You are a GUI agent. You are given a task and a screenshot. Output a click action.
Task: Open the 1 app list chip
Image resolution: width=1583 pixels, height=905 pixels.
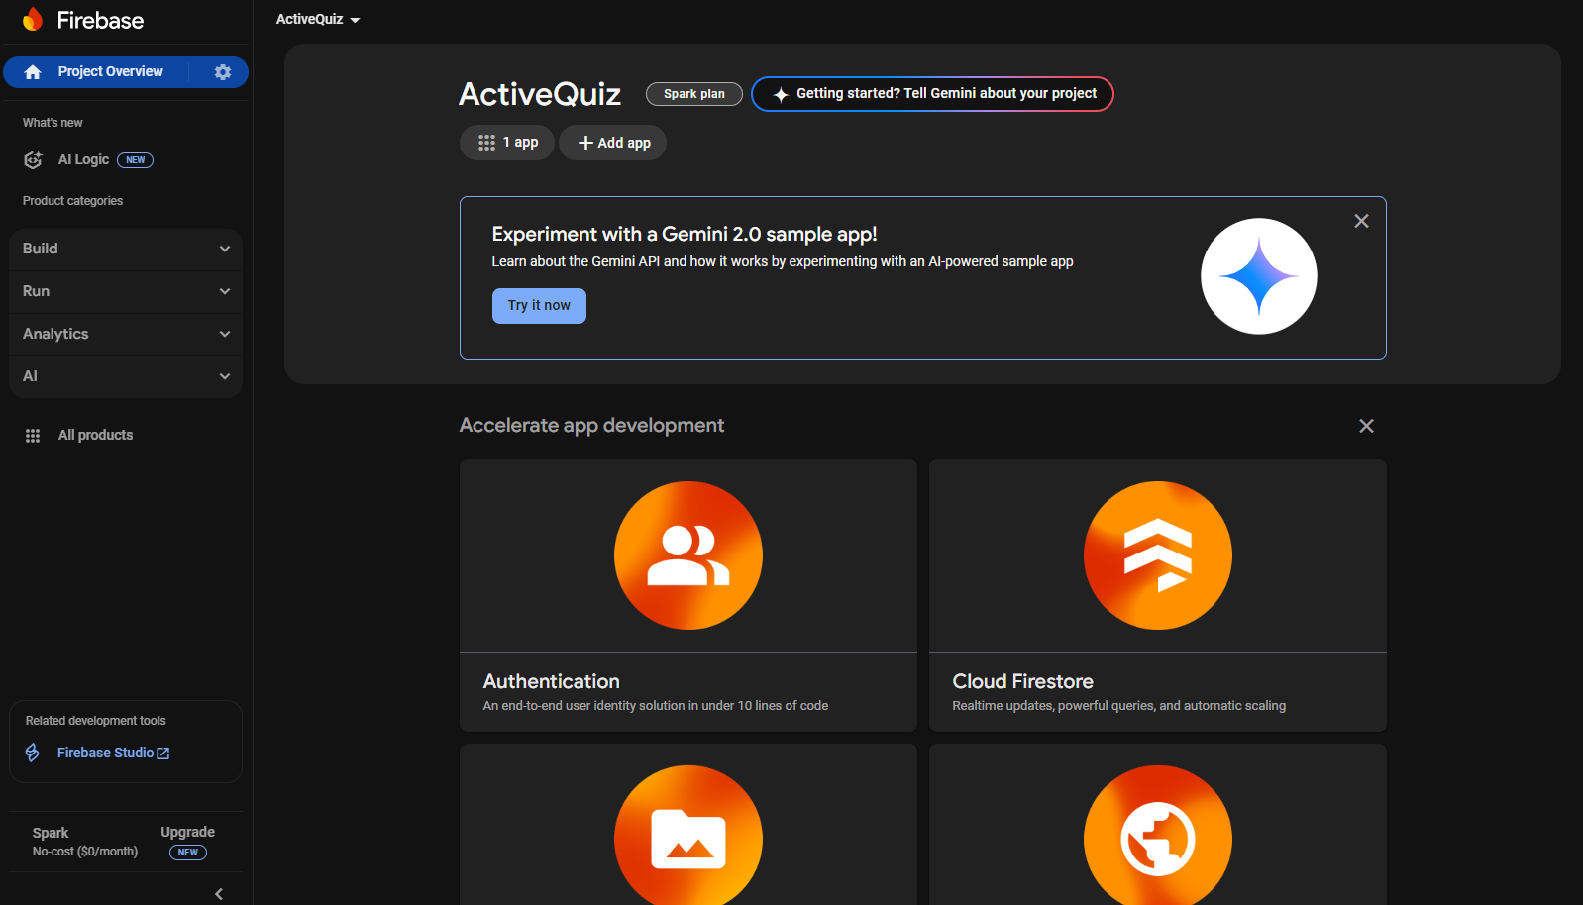(x=507, y=143)
